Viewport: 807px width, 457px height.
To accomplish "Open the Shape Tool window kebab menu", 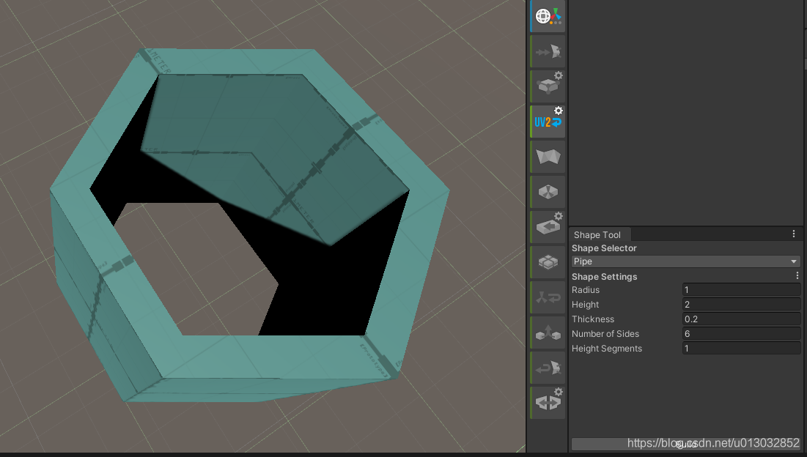I will 794,234.
